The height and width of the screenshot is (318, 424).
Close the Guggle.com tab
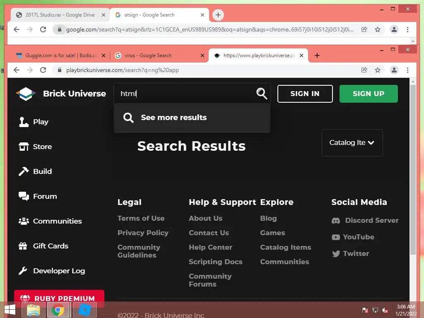103,55
